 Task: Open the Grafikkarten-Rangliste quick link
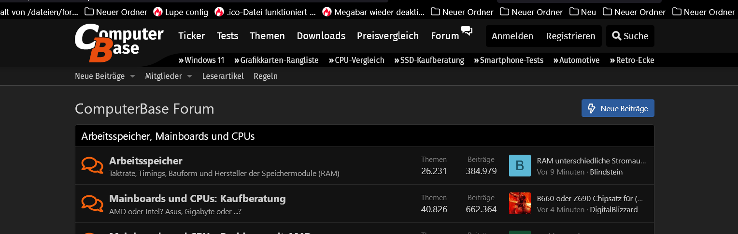pyautogui.click(x=276, y=60)
